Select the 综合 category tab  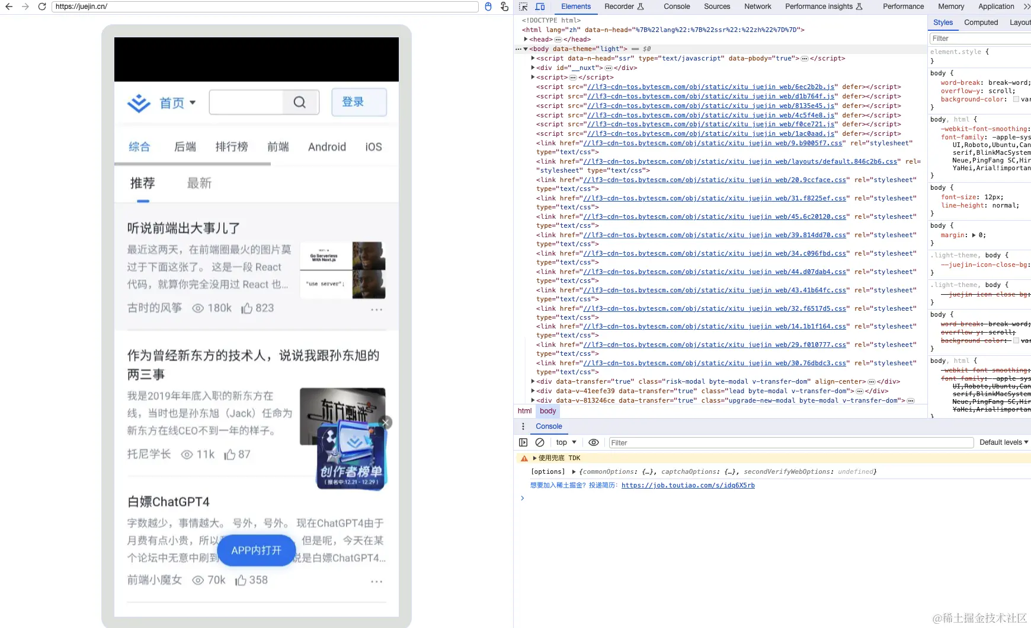click(139, 146)
